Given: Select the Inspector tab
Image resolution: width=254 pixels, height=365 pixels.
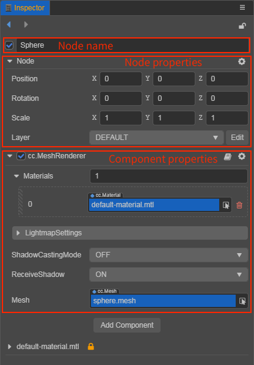Looking at the screenshot, I should [25, 8].
